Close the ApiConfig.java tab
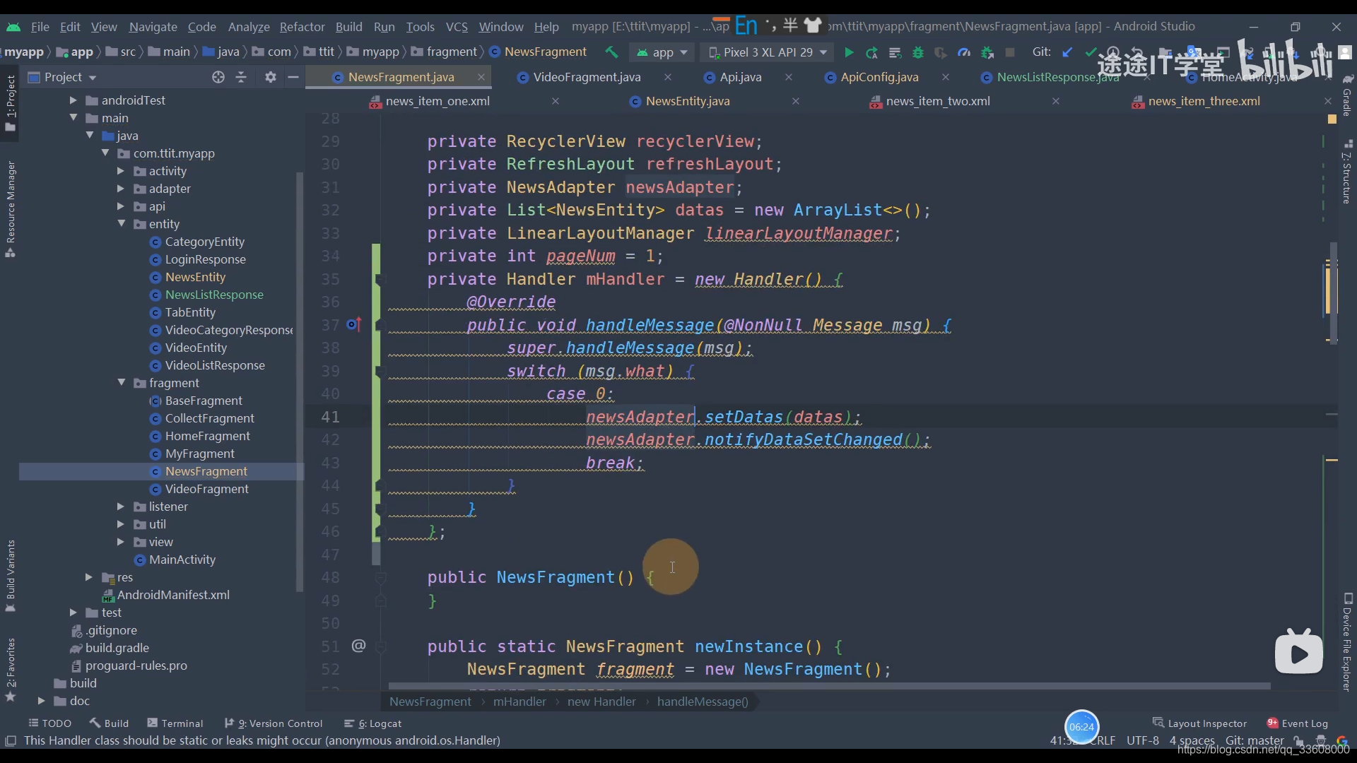This screenshot has height=763, width=1357. tap(946, 77)
